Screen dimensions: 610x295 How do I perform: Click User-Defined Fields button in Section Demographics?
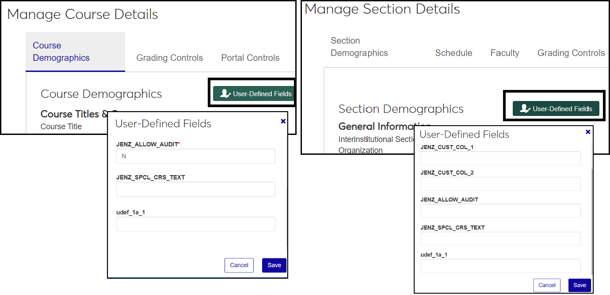(x=556, y=108)
